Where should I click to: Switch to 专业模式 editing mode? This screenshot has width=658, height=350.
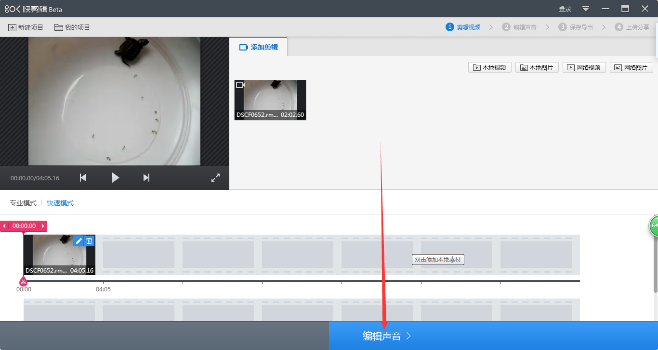point(23,203)
